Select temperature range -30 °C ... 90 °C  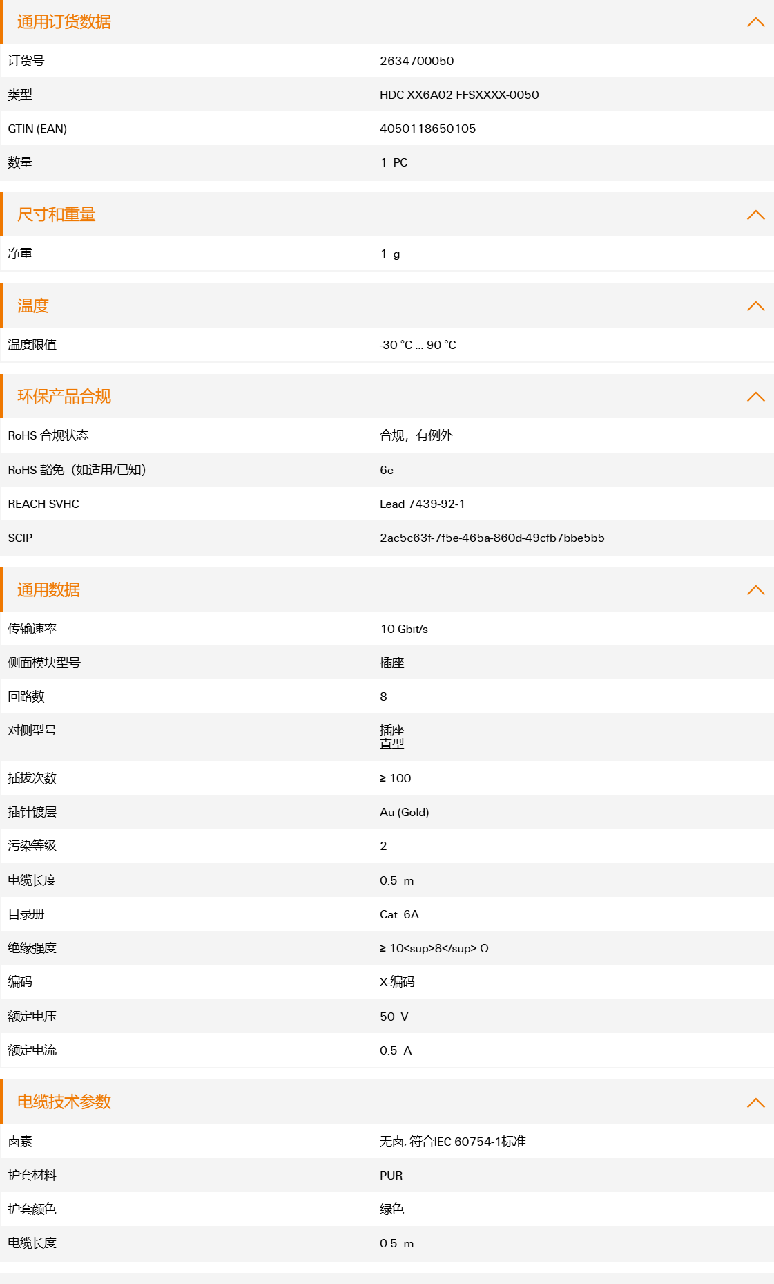tap(418, 345)
